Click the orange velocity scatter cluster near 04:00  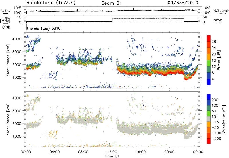[x=53, y=134]
